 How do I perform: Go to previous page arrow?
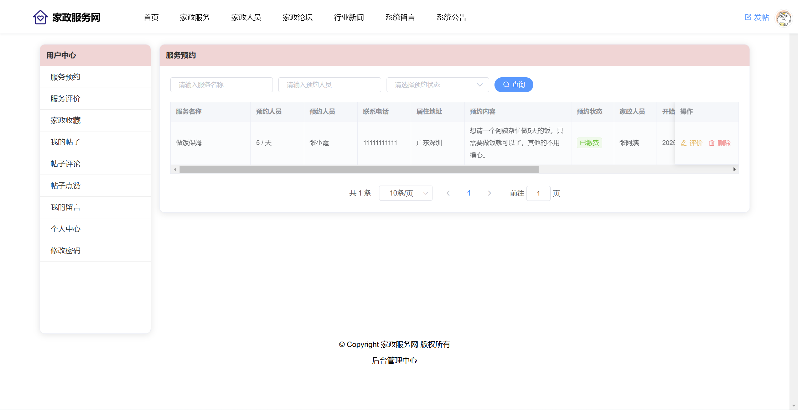pyautogui.click(x=448, y=193)
